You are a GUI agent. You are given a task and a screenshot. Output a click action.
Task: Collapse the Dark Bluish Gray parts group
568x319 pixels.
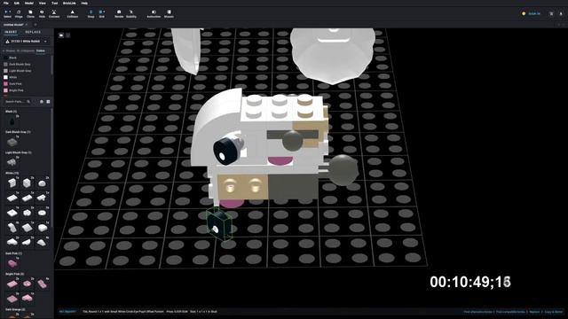(18, 132)
